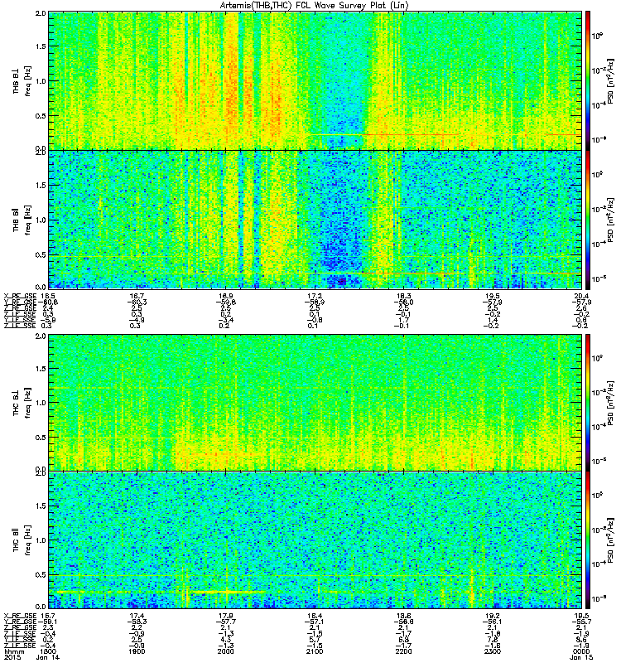
Task: Click the 1.5 Hz tick on the THC B-parallel axis
Action: point(41,506)
